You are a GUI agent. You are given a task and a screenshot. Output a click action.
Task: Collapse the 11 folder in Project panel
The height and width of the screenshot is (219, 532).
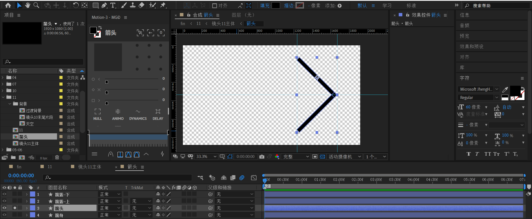[x=3, y=97]
